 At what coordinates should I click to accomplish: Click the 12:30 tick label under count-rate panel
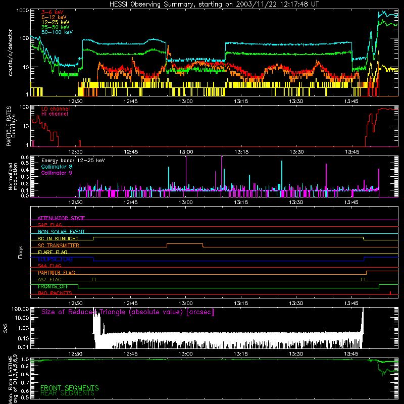click(x=75, y=102)
